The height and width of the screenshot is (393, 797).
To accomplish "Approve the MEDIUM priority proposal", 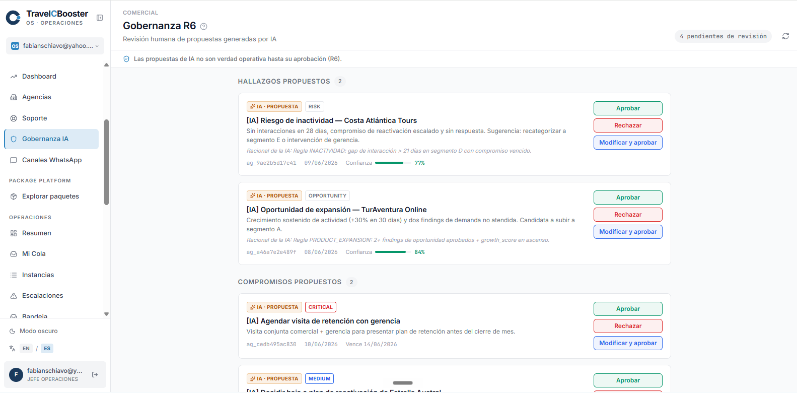I will point(628,380).
